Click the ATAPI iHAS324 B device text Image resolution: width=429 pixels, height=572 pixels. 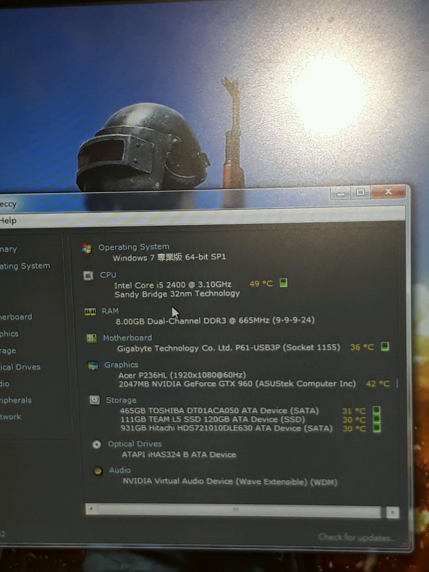(x=179, y=455)
